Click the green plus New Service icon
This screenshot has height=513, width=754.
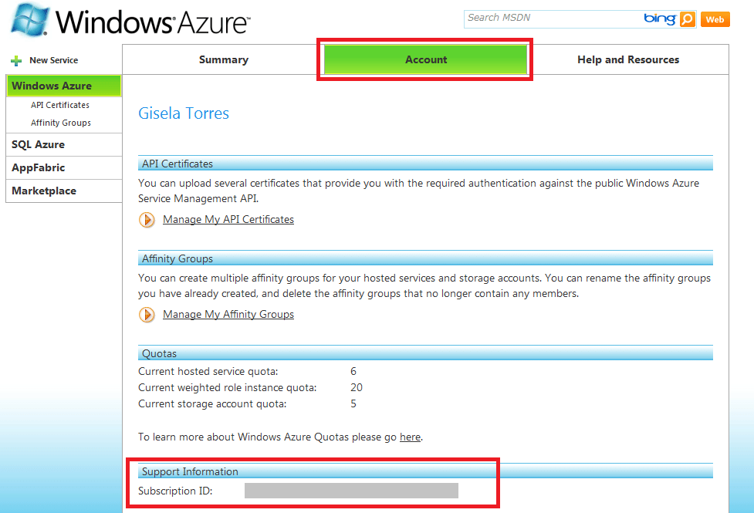click(x=16, y=61)
